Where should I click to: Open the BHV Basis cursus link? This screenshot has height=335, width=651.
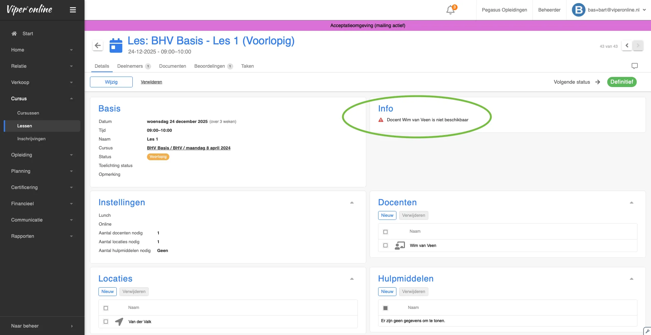pyautogui.click(x=188, y=148)
